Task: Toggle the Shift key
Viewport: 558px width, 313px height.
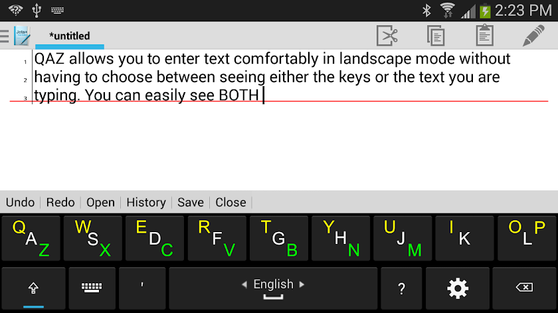Action: (x=33, y=288)
